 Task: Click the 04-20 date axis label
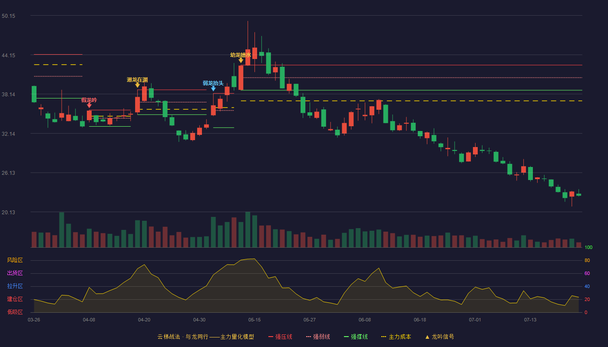[144, 320]
